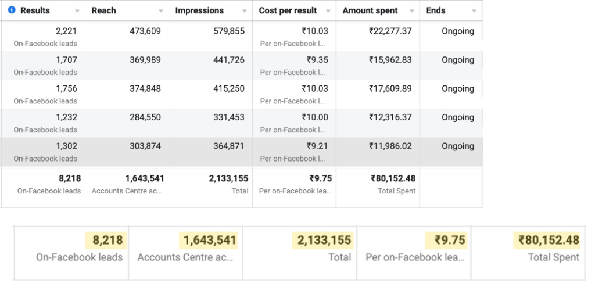The width and height of the screenshot is (595, 294).
Task: Click the info icon beside Results
Action: point(12,10)
